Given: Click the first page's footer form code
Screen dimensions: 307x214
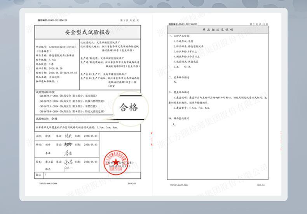Looking at the screenshot, I should coord(48,183).
